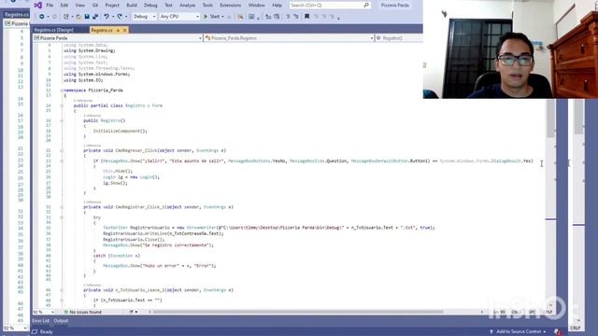Viewport: 598px width, 336px height.
Task: Comment out selected lines icon
Action: pos(288,17)
